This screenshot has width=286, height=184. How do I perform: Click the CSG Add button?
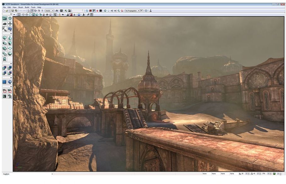[x=4, y=68]
